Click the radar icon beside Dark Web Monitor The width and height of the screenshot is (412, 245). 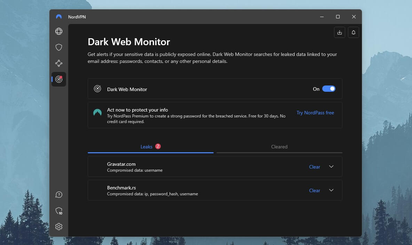[x=97, y=89]
